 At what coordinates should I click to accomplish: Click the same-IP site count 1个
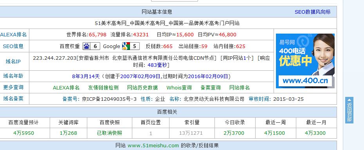247,58
